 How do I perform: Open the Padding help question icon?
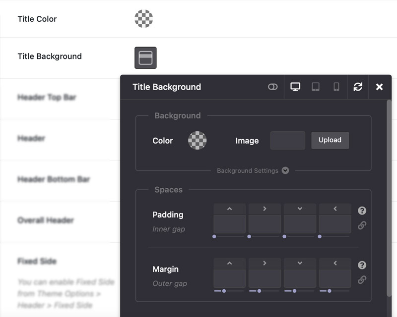tap(362, 211)
